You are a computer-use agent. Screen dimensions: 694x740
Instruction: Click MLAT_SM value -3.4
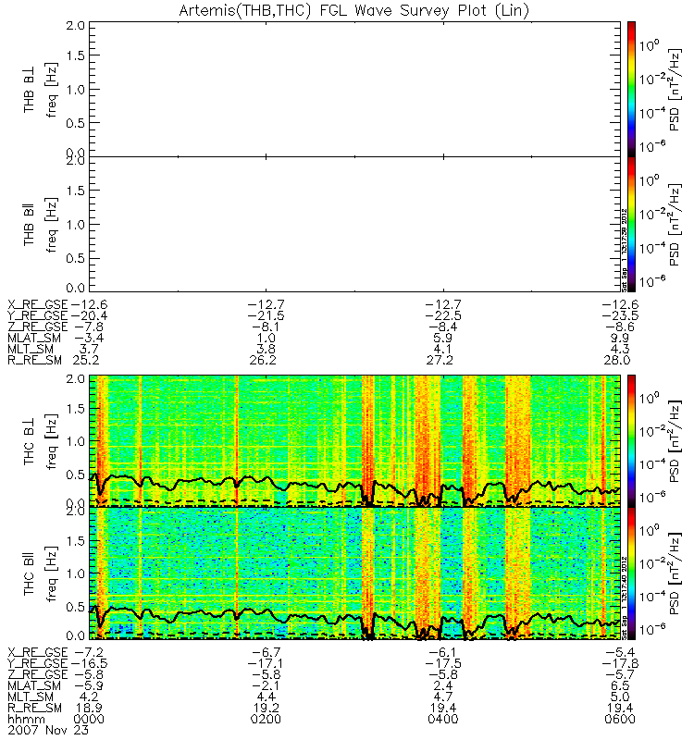(89, 338)
